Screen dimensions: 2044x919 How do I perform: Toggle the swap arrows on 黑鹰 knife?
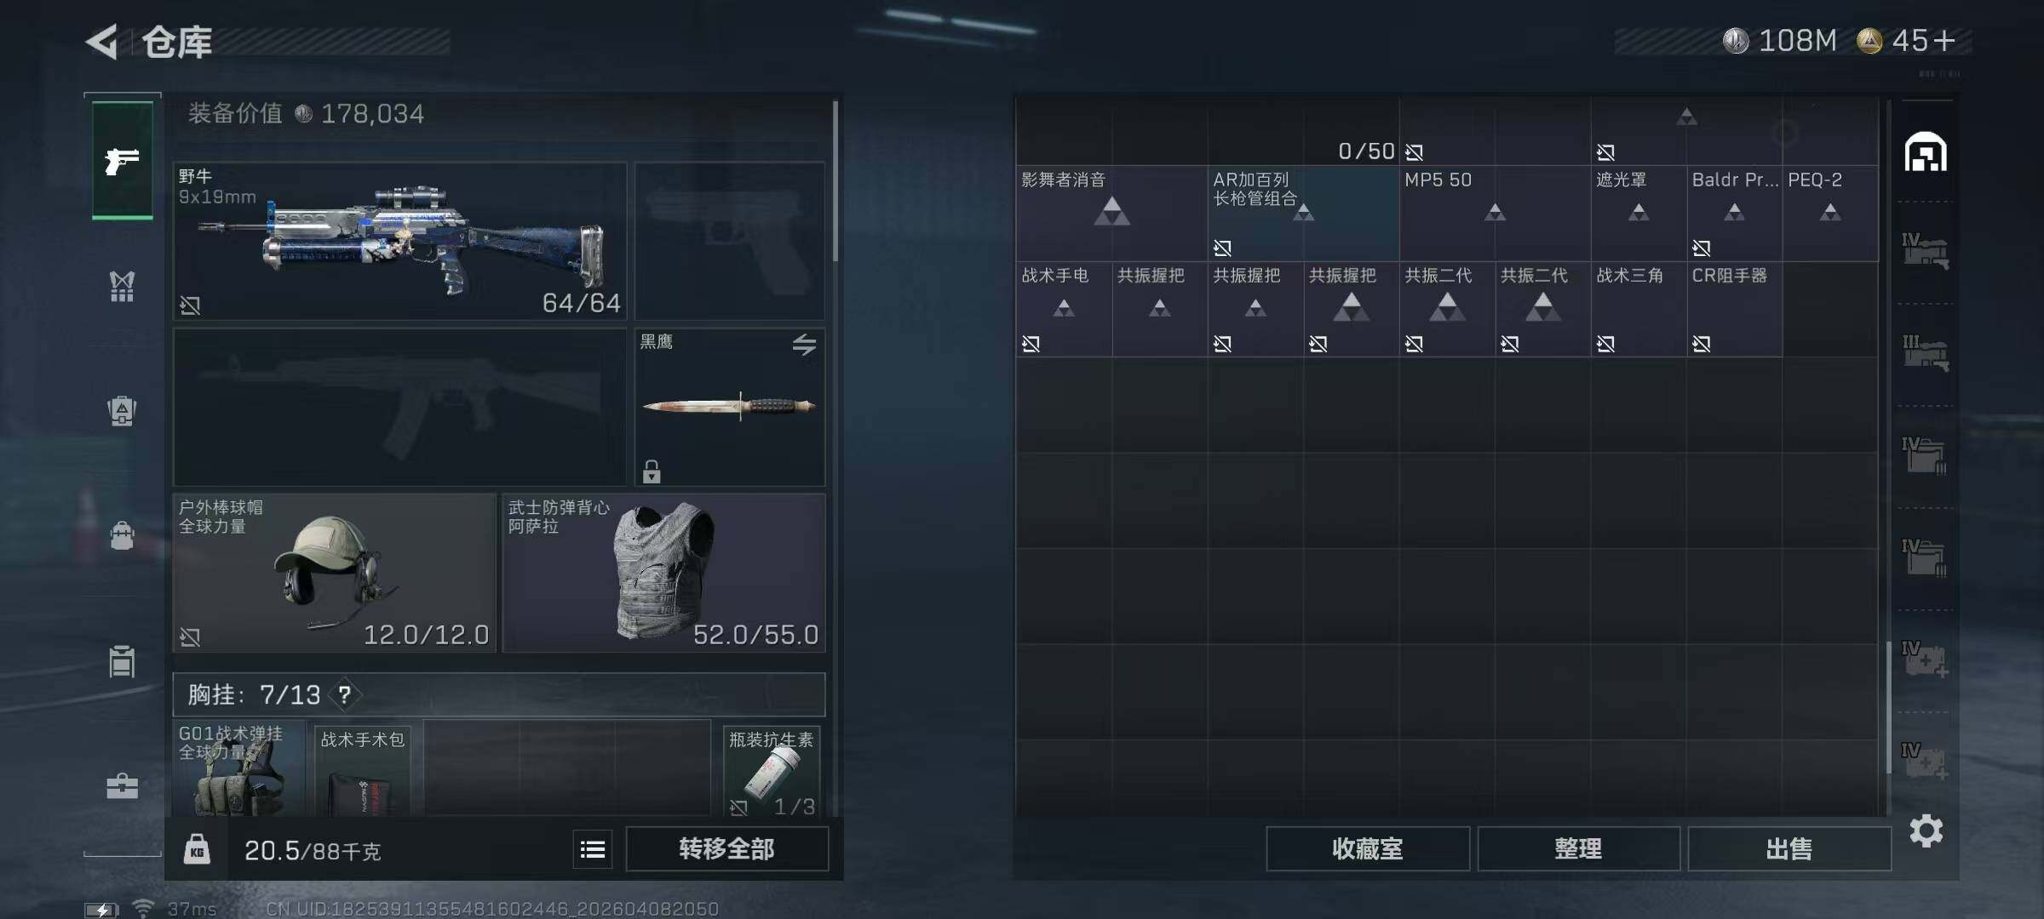tap(804, 345)
